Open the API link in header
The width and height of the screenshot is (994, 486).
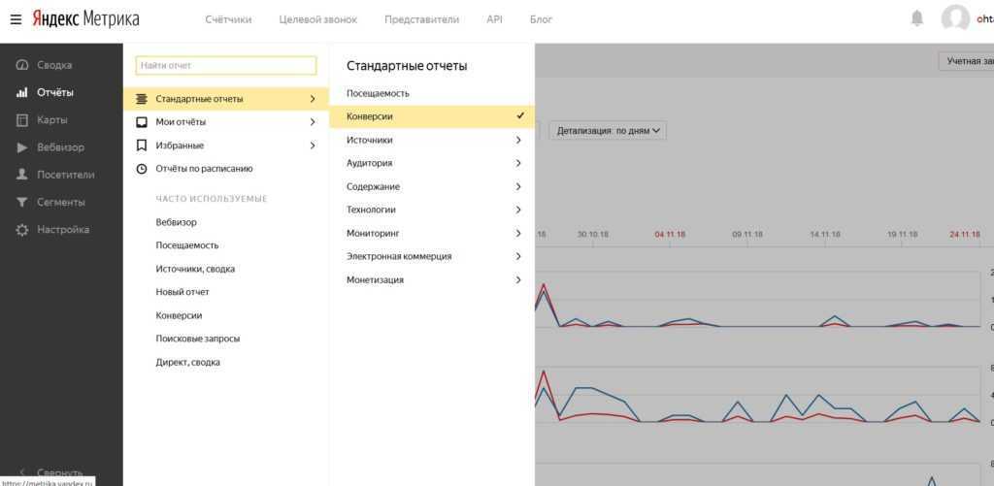click(494, 19)
